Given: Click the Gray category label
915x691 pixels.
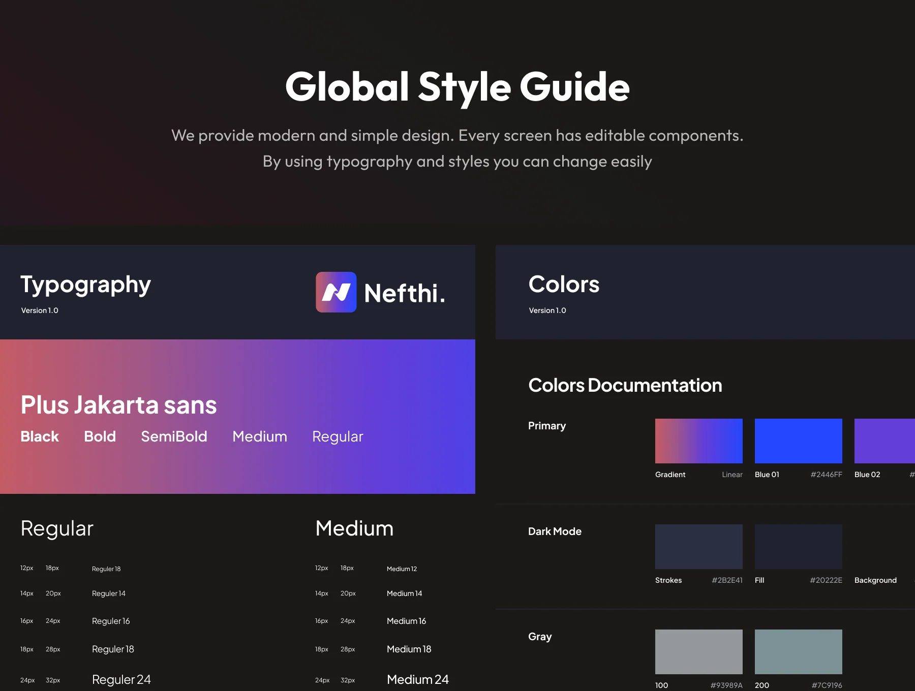Looking at the screenshot, I should (x=540, y=637).
